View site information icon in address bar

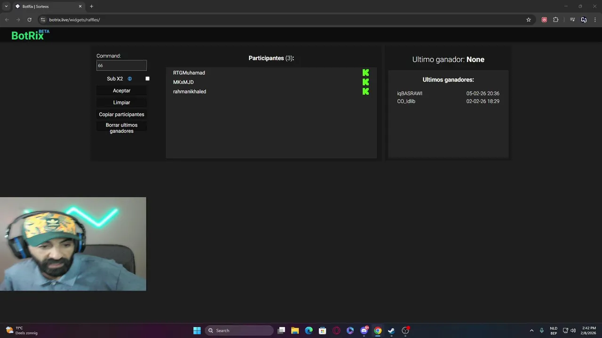pos(43,20)
